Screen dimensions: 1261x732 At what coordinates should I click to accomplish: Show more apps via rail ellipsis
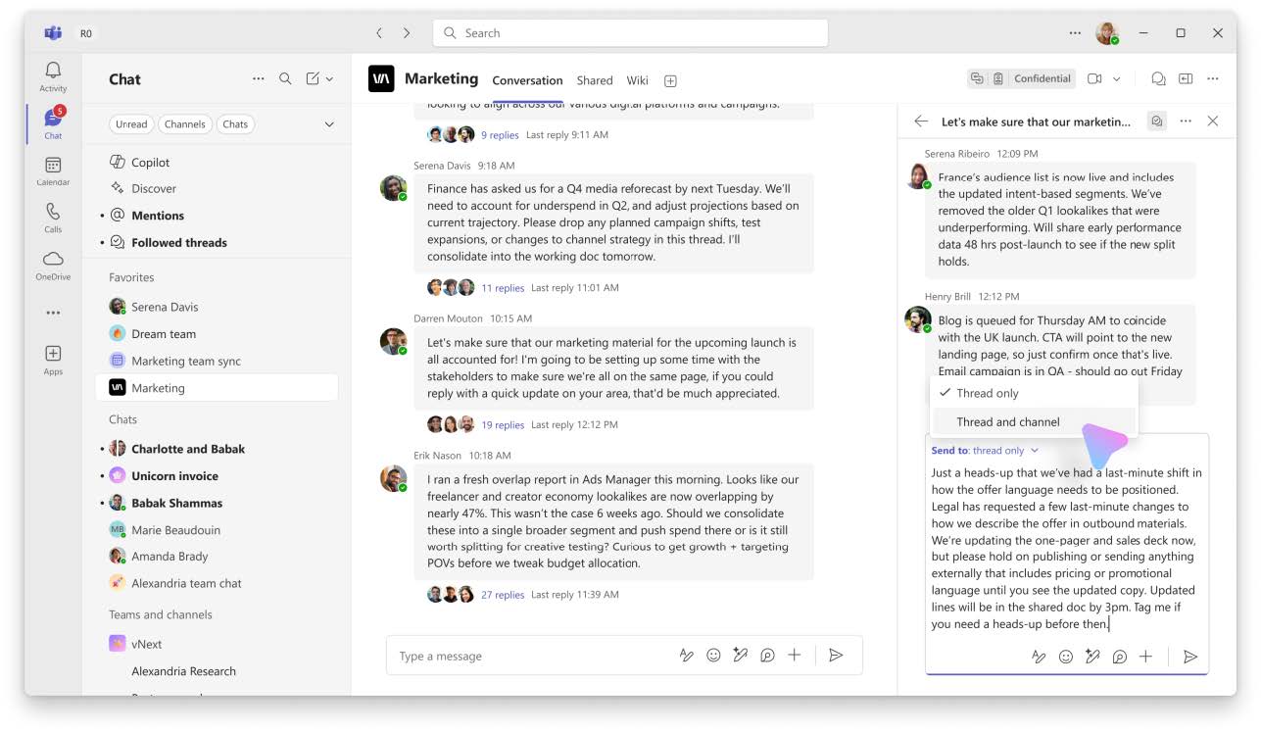click(x=53, y=313)
